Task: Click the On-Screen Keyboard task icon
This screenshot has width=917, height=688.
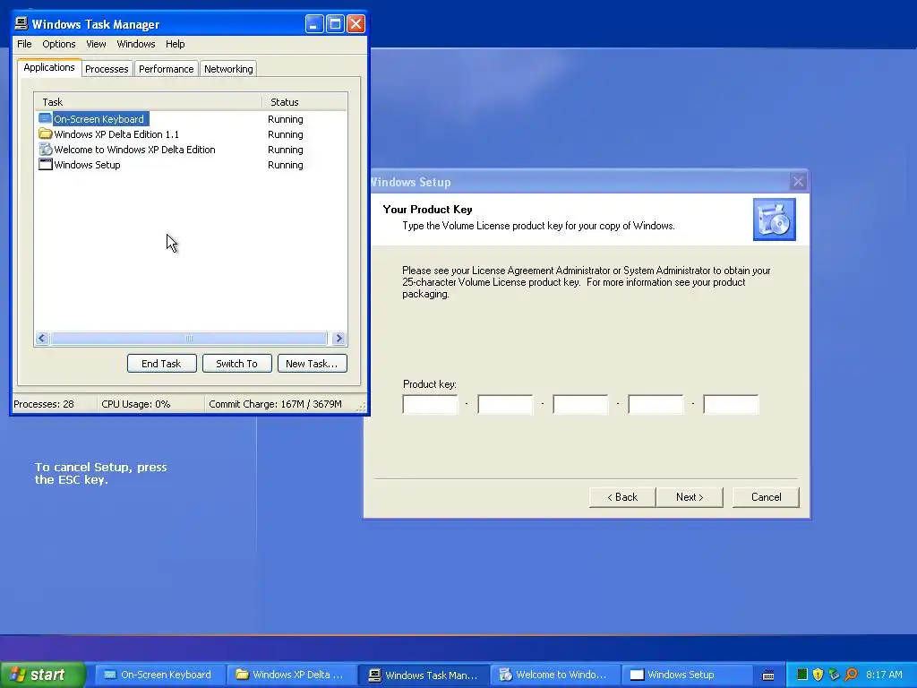Action: tap(45, 119)
